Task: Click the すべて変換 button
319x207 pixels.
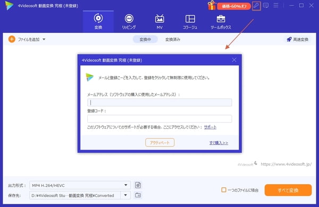Action: click(x=288, y=190)
